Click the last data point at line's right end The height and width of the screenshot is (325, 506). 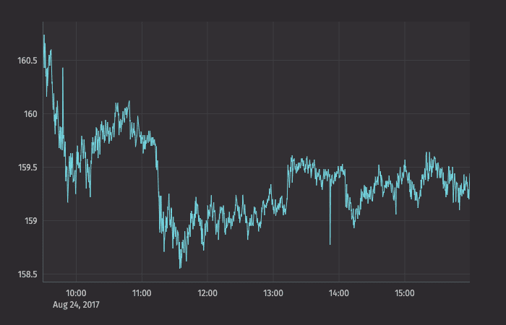coord(469,197)
